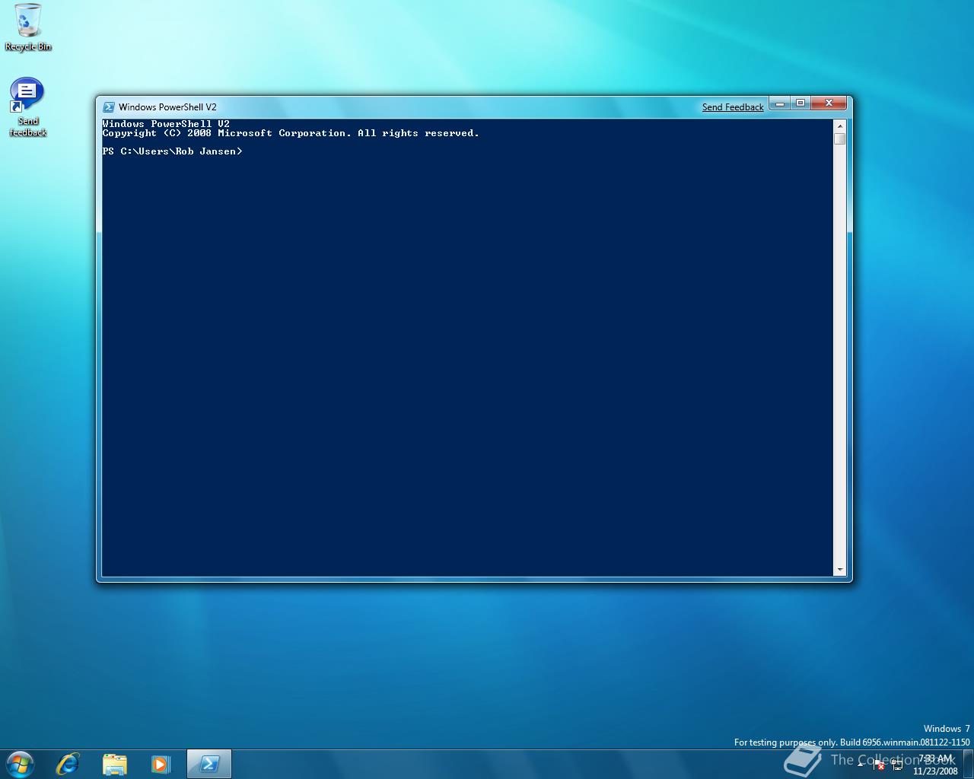Select the Send feedback desktop shortcut

tap(27, 107)
